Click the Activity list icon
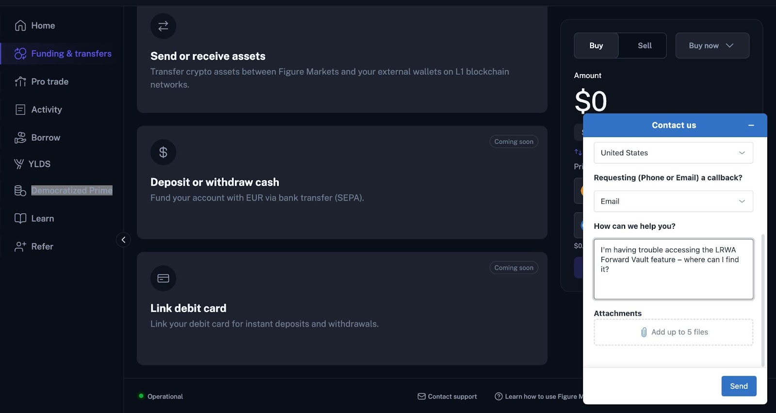 point(20,110)
